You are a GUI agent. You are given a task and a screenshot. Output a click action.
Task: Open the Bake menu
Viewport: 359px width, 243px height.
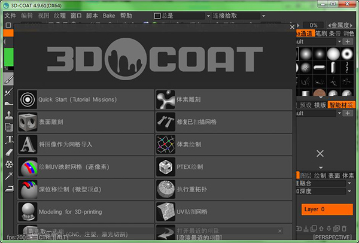point(109,16)
